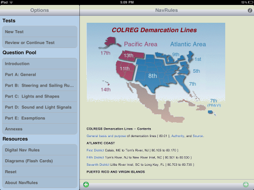Open Review or Continue Test
This screenshot has width=254, height=190.
tap(40, 43)
